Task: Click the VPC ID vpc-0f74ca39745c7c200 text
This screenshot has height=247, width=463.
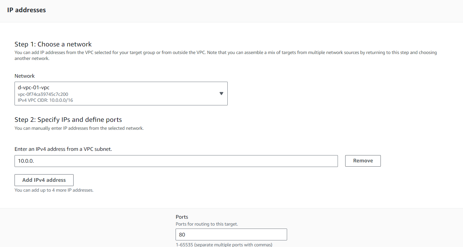Action: (43, 94)
